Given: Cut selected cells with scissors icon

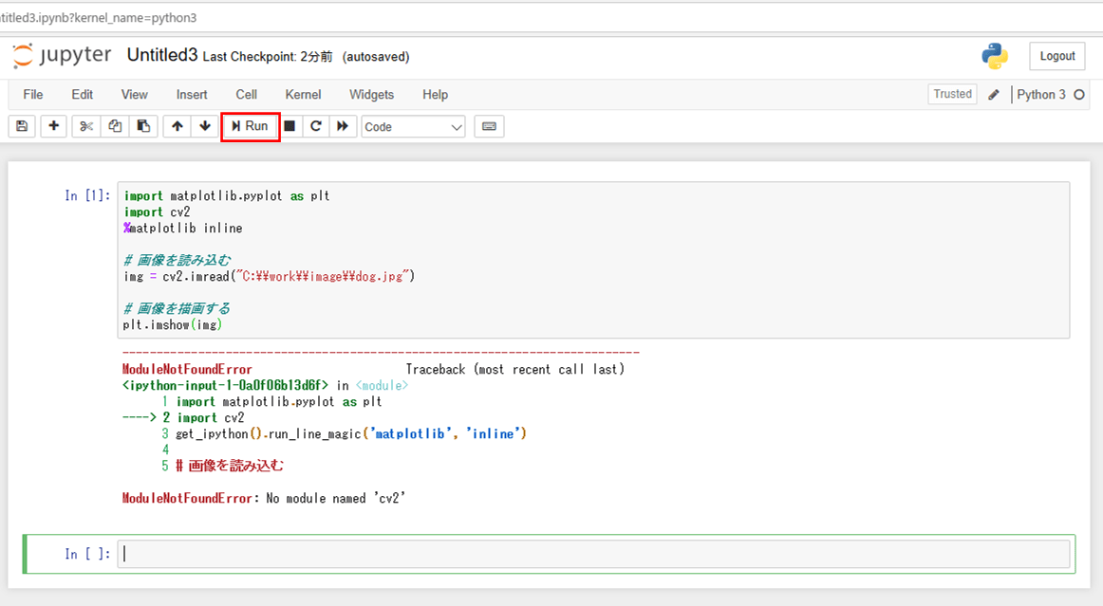Looking at the screenshot, I should click(86, 126).
